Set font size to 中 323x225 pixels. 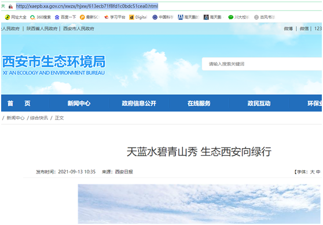click(318, 172)
